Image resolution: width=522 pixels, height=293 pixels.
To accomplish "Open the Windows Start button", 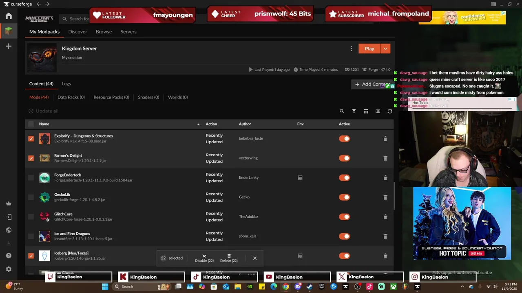I will pyautogui.click(x=105, y=286).
